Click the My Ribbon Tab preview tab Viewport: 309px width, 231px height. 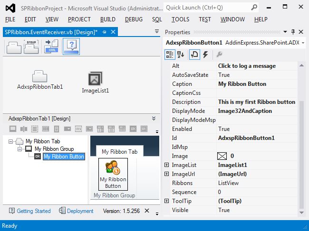point(120,152)
